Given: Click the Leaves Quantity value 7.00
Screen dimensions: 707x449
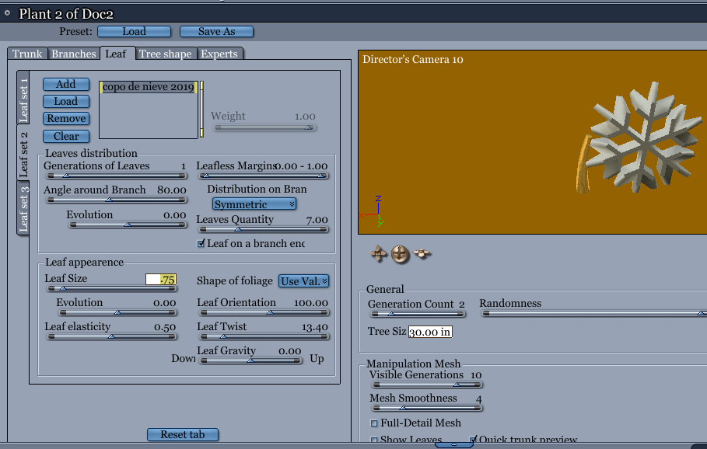Looking at the screenshot, I should (x=317, y=220).
